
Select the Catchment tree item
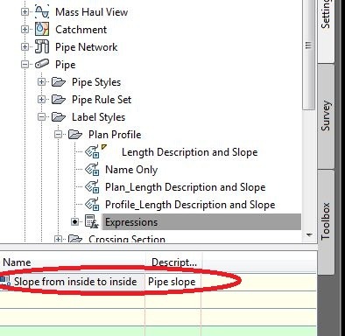coord(81,30)
